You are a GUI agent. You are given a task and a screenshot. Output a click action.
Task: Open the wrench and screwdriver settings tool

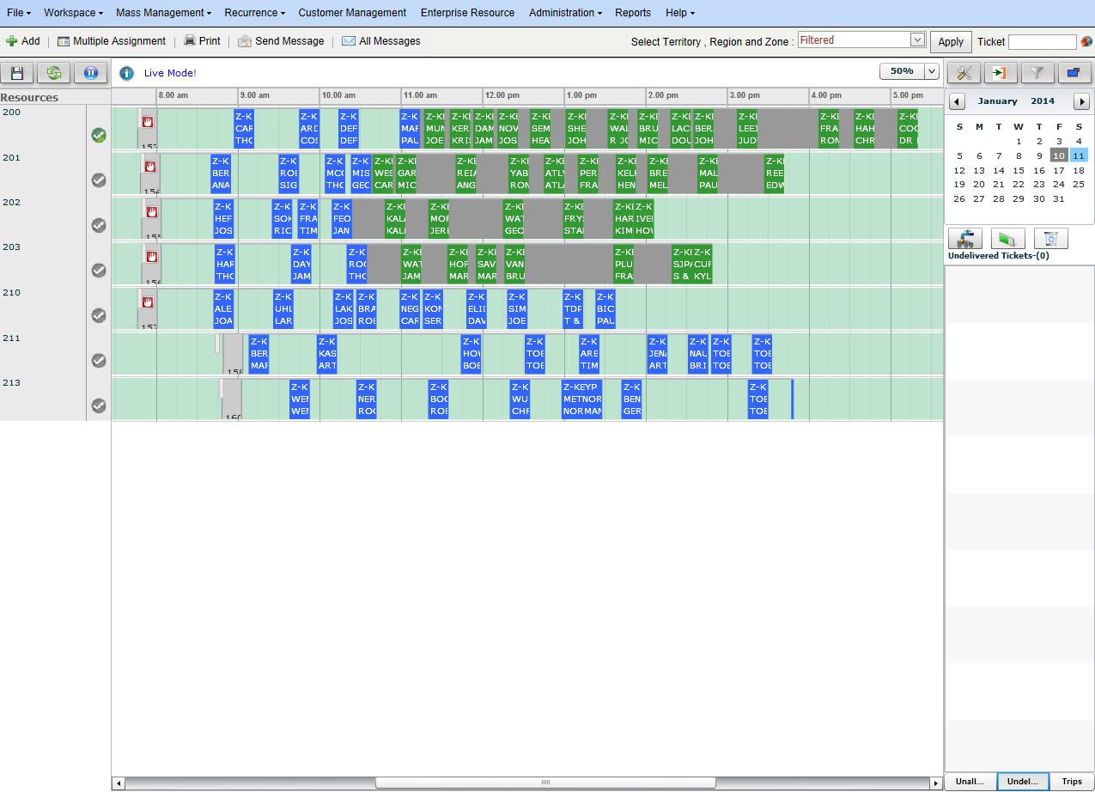pos(963,73)
